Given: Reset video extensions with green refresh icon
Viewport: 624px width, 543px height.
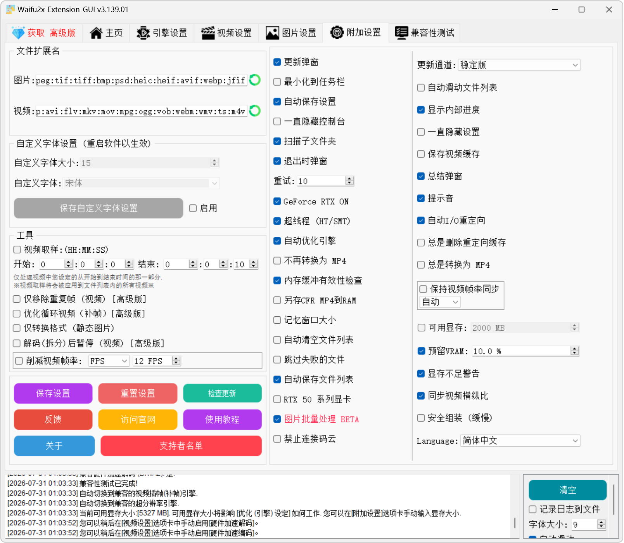Looking at the screenshot, I should click(255, 111).
